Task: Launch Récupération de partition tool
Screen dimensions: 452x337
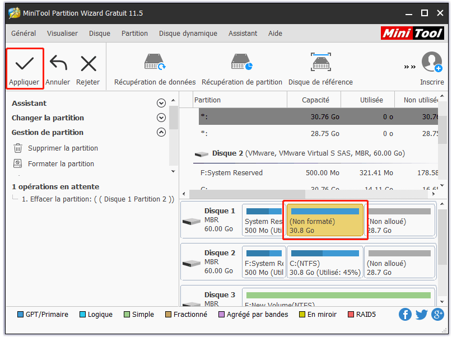Action: point(241,63)
